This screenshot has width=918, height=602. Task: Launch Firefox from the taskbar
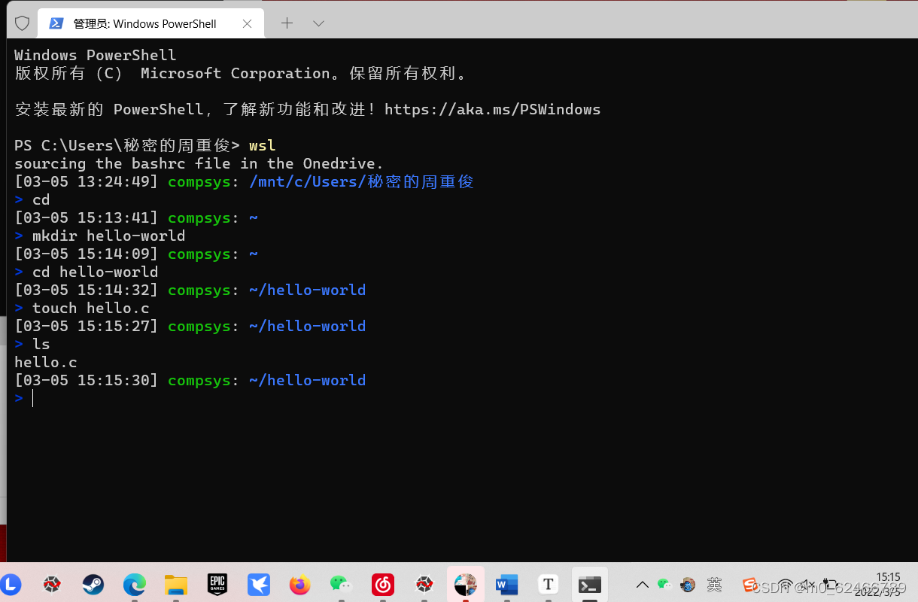point(299,584)
